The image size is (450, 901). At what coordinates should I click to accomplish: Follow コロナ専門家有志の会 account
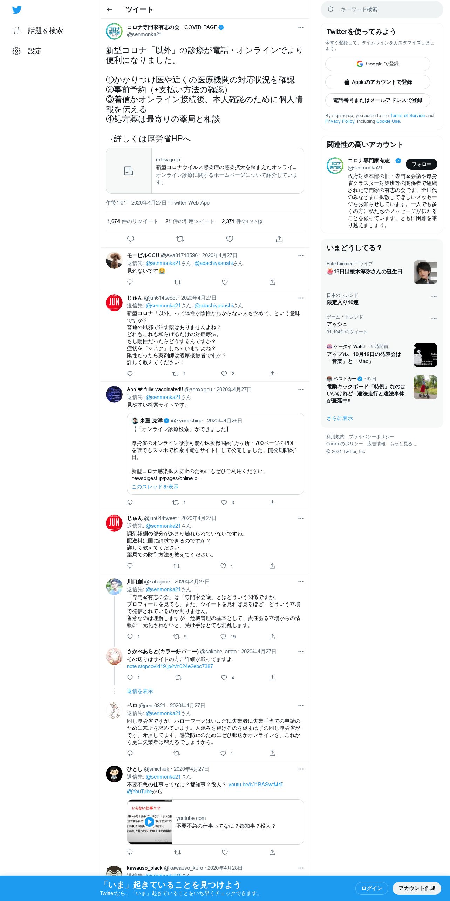click(421, 164)
